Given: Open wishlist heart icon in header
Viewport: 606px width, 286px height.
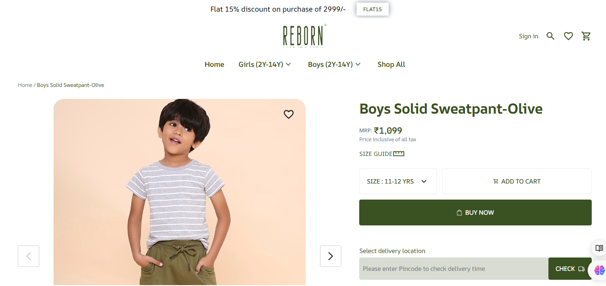Looking at the screenshot, I should click(569, 36).
